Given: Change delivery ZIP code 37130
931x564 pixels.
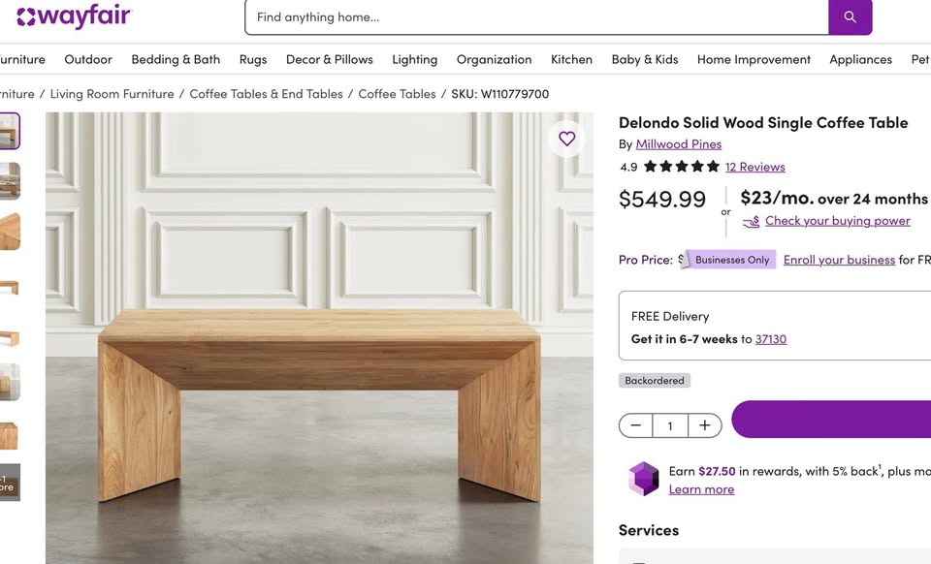Looking at the screenshot, I should pos(771,338).
